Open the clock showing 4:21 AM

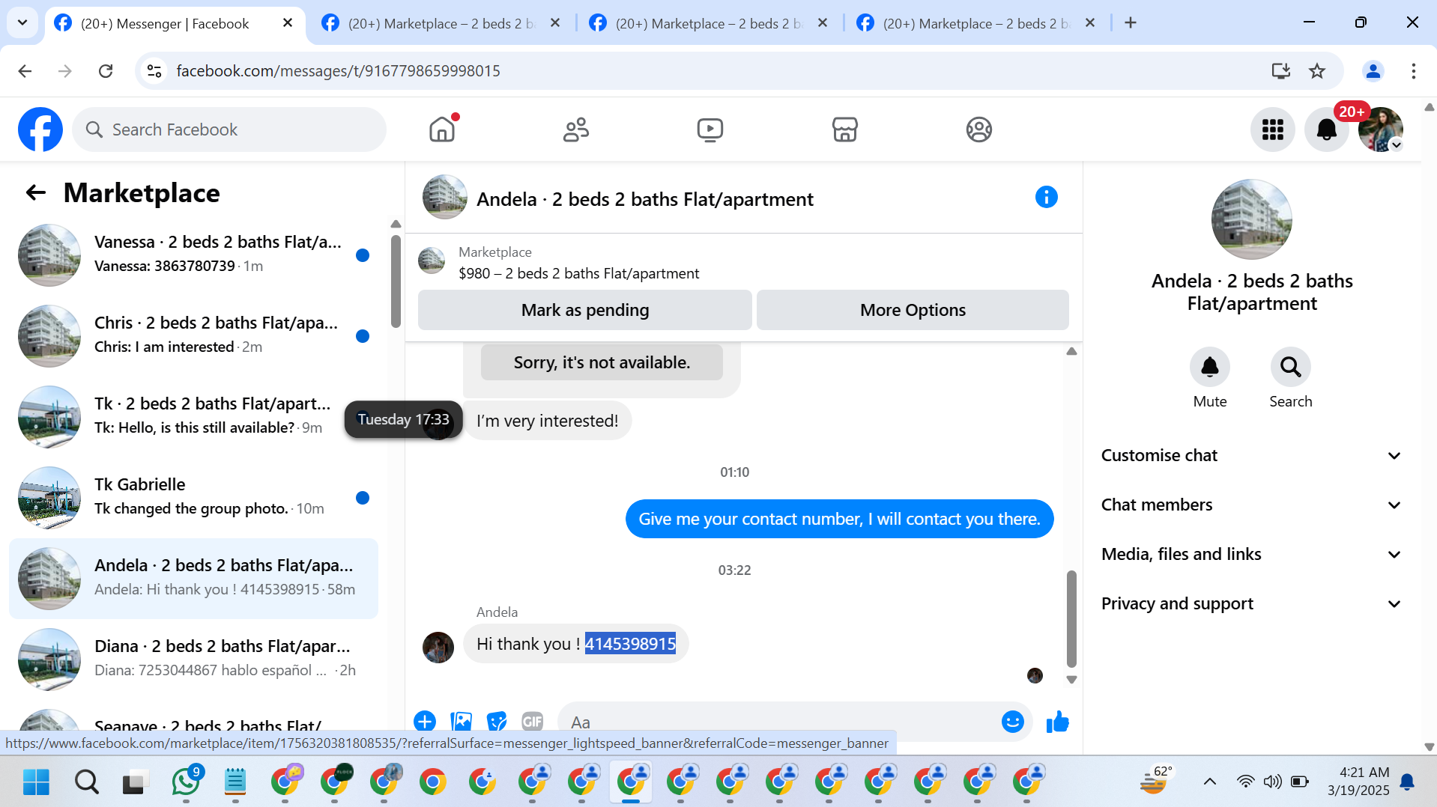tap(1358, 781)
